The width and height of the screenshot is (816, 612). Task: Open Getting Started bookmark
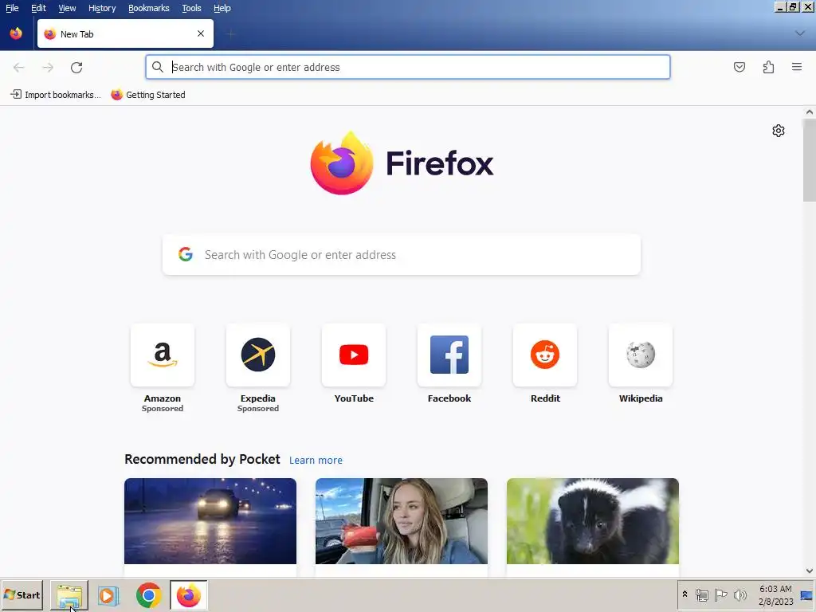148,95
